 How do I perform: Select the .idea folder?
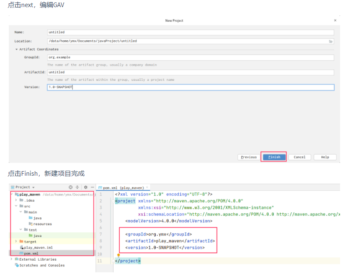29,200
